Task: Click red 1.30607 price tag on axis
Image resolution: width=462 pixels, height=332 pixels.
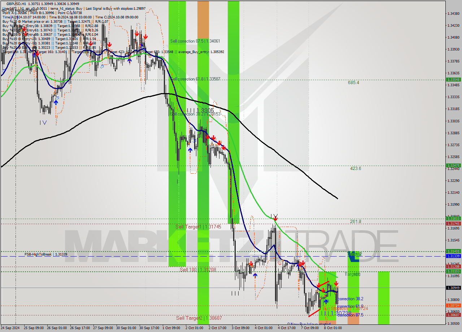Action: pyautogui.click(x=453, y=315)
